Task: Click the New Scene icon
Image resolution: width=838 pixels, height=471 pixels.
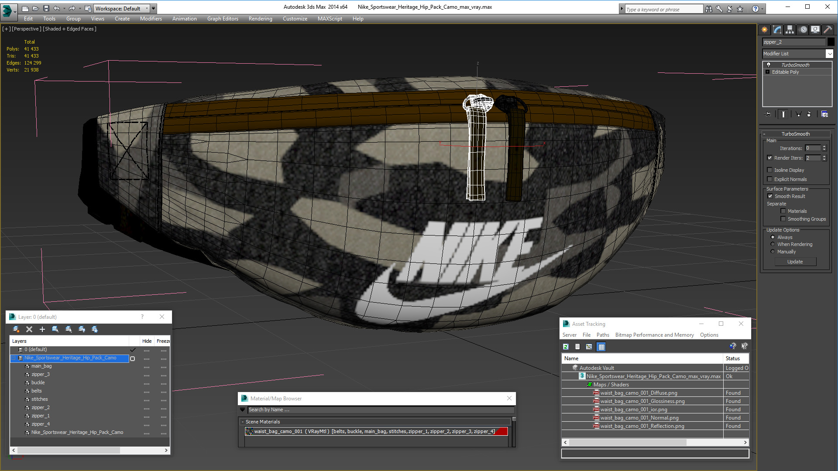Action: tap(25, 8)
